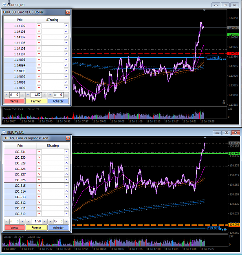Click Fermer button in EURJPY panel
The image size is (242, 255).
coord(36,228)
